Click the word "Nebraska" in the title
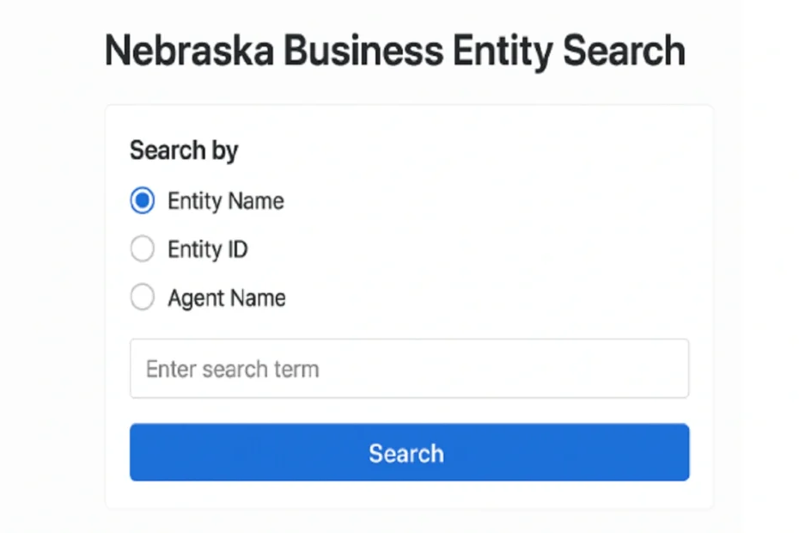799x533 pixels. [x=189, y=51]
